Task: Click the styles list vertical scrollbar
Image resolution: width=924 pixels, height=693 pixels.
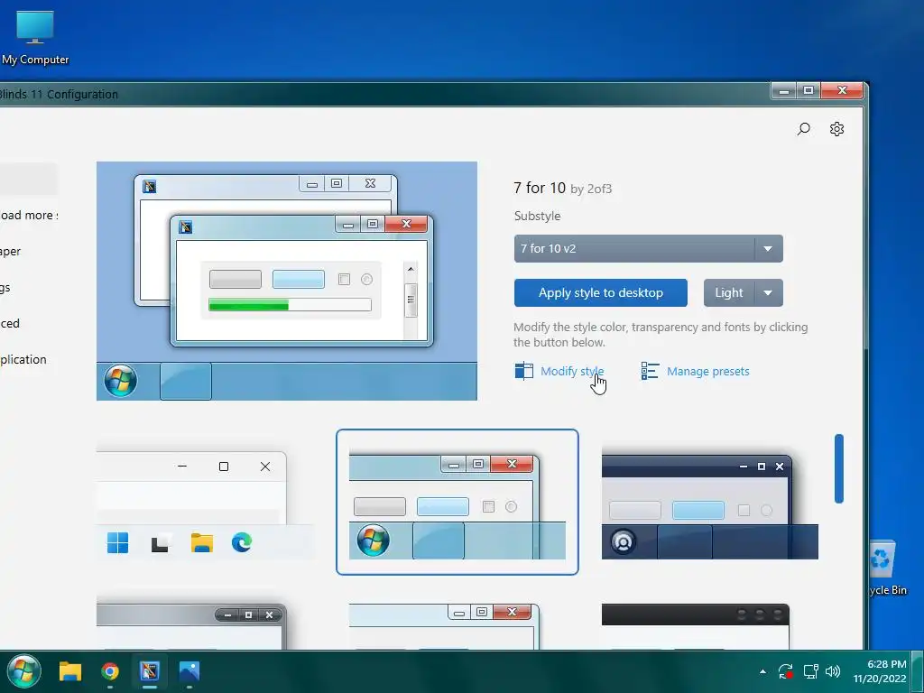Action: [839, 469]
